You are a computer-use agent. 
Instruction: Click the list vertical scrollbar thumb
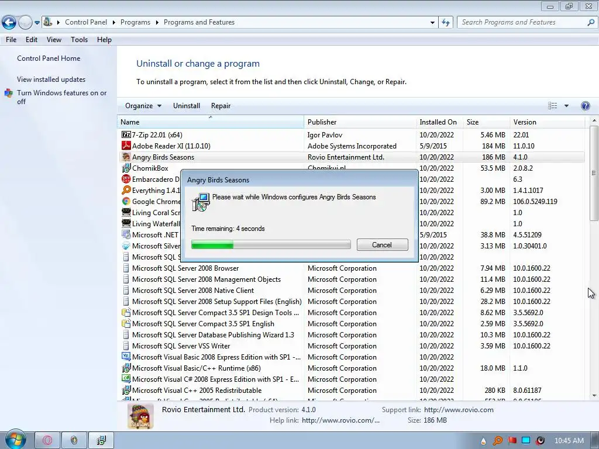point(594,172)
